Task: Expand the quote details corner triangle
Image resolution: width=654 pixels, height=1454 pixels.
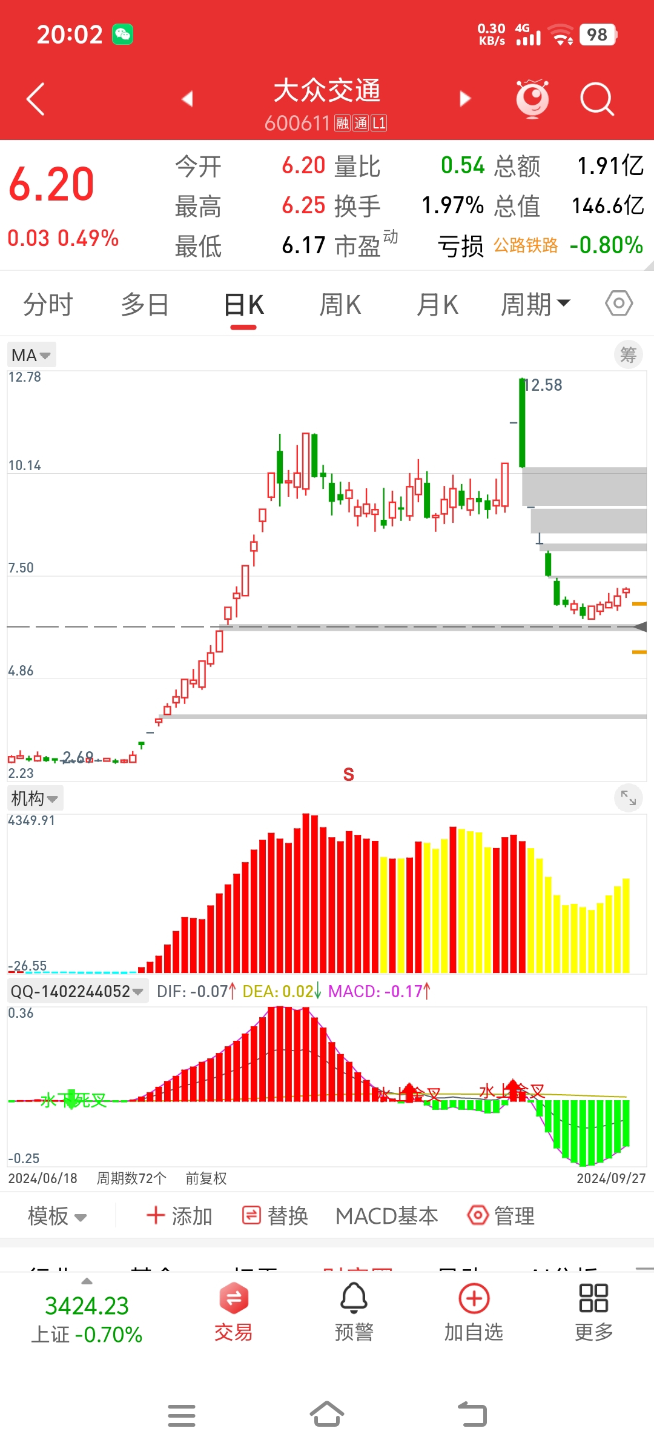Action: coord(649,265)
